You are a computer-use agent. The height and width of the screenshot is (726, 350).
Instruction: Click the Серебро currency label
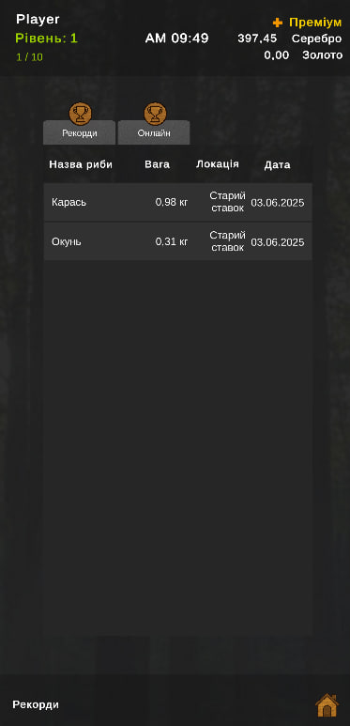(317, 39)
